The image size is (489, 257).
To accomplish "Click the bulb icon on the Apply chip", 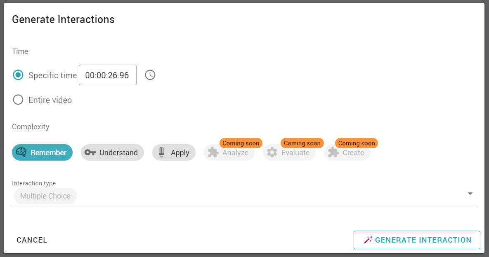I will coord(161,152).
